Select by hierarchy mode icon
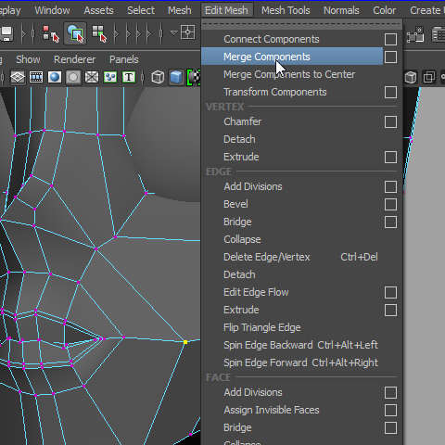 pyautogui.click(x=50, y=33)
